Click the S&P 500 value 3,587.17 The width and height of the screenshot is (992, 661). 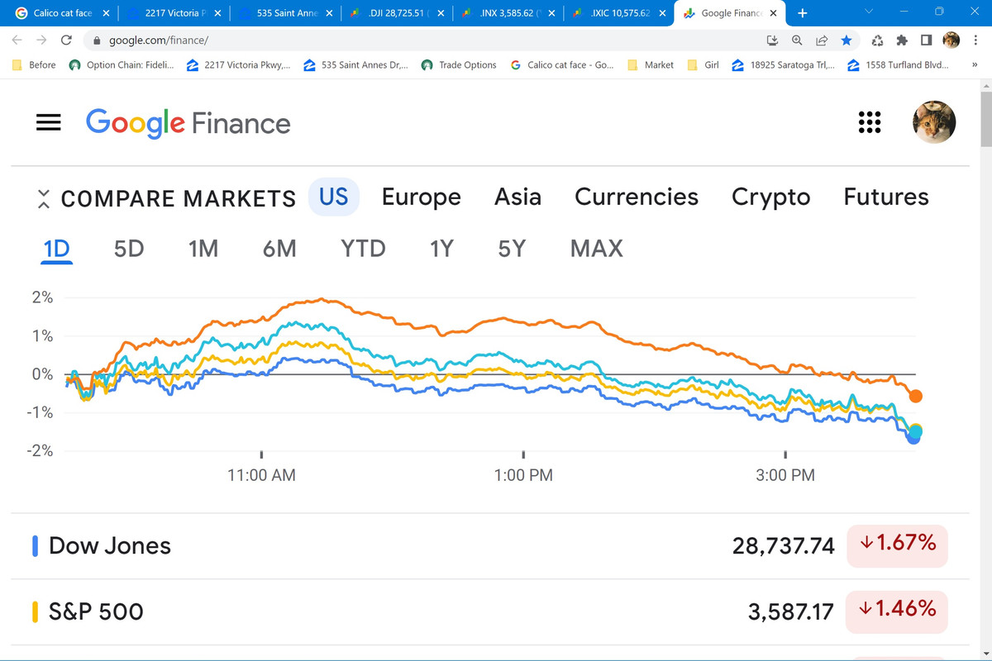point(790,611)
